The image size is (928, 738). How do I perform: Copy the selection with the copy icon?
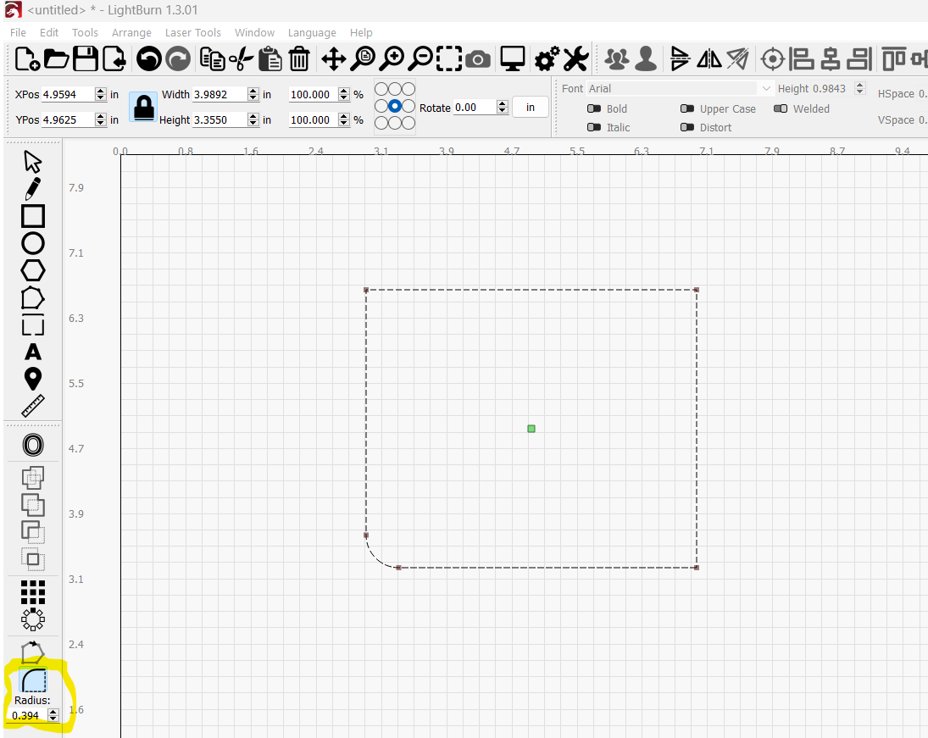[213, 59]
